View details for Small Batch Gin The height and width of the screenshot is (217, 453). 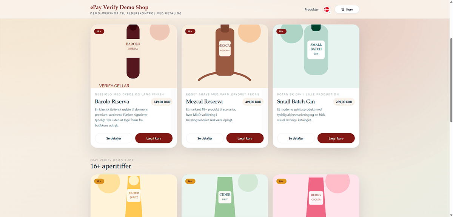point(296,138)
